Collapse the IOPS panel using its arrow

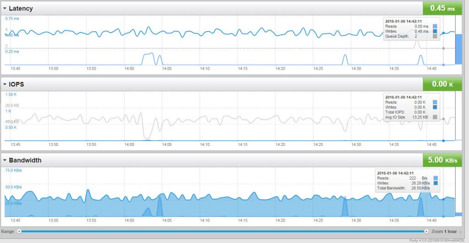pos(5,84)
